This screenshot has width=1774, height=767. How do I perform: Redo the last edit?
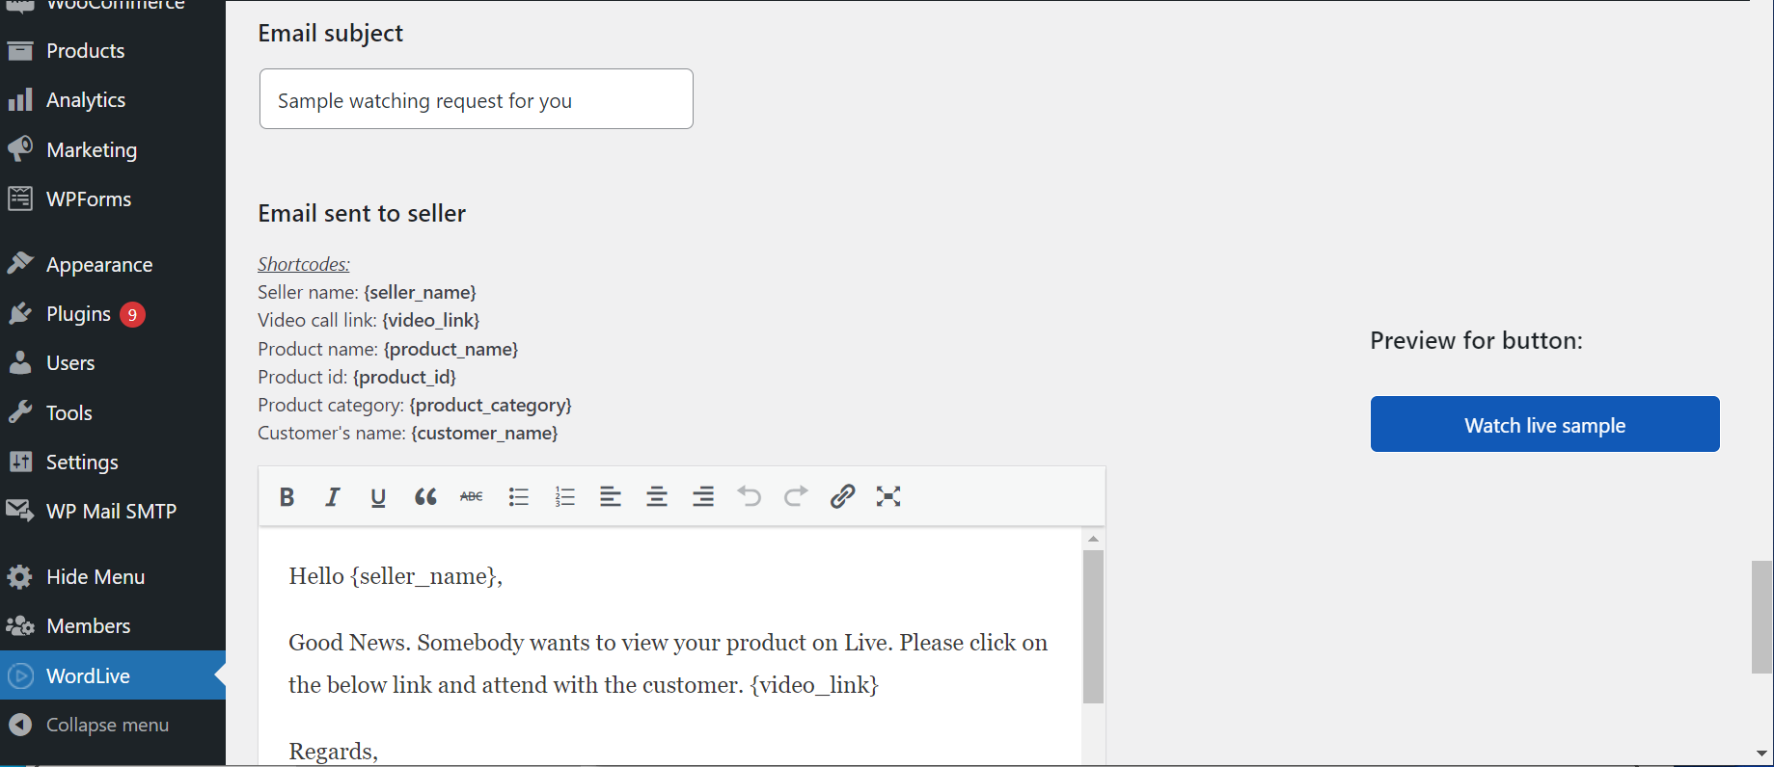click(796, 497)
